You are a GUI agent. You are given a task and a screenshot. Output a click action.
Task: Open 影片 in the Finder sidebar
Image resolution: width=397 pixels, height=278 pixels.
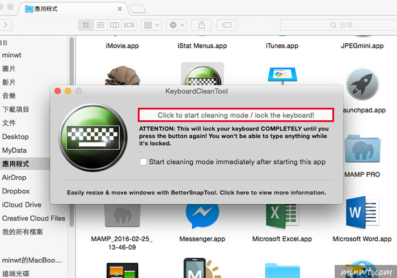click(x=9, y=82)
